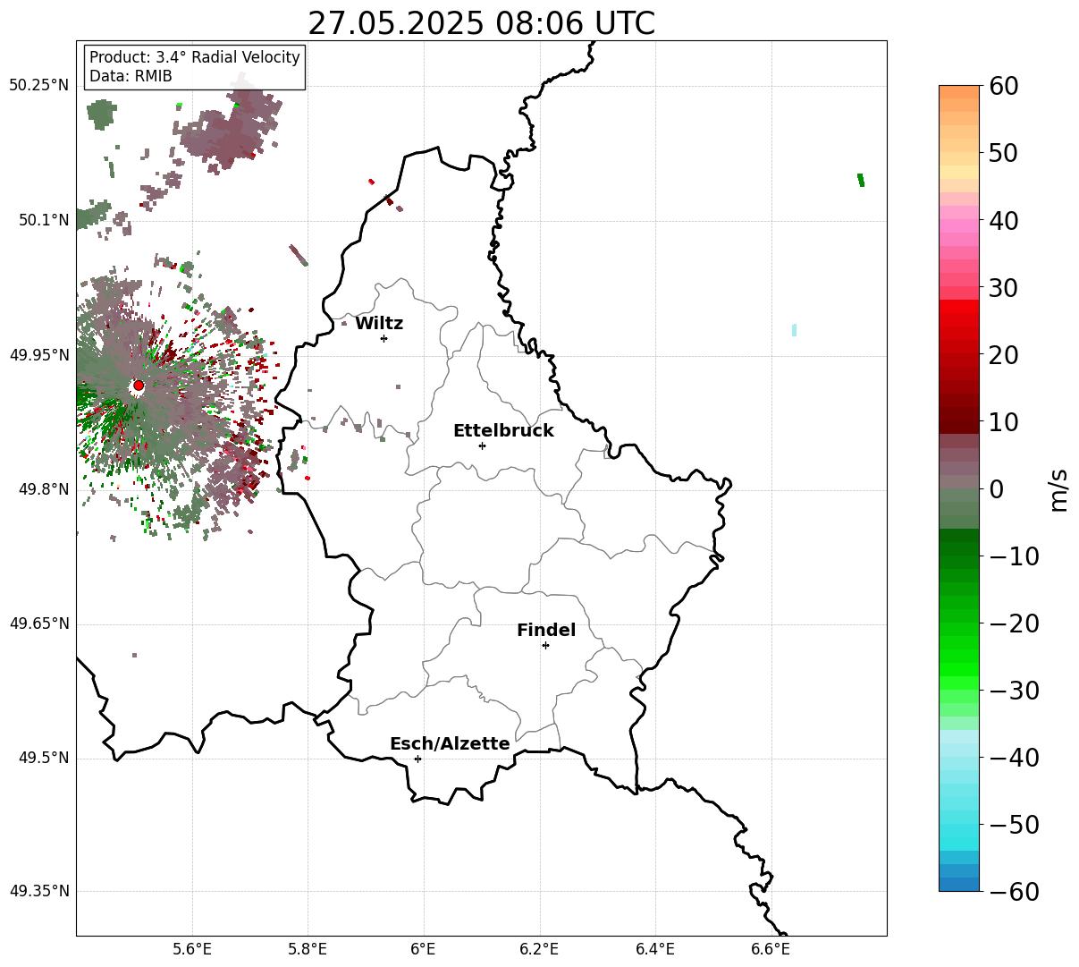Click the cross marker below Esch/Alzette

pyautogui.click(x=417, y=759)
